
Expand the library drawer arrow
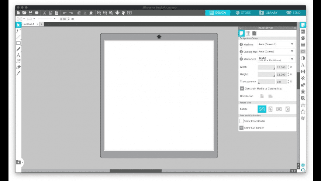click(x=22, y=163)
